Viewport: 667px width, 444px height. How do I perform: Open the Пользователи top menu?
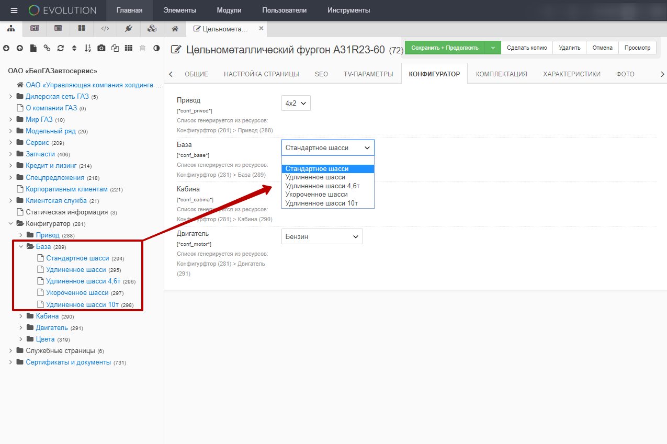point(285,10)
